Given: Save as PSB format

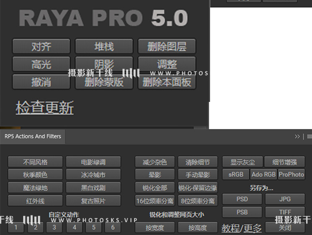Looking at the screenshot, I should click(242, 212).
